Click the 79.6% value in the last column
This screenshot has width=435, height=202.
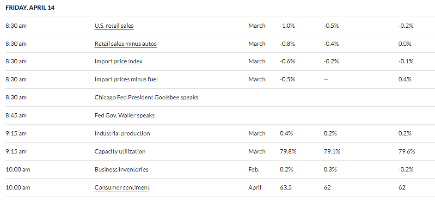406,152
